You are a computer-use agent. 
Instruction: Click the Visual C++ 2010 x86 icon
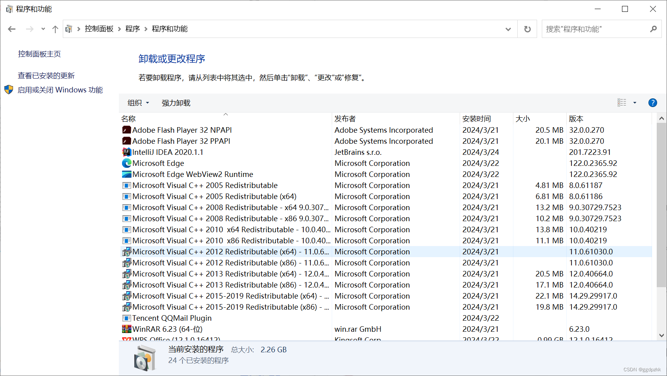126,241
